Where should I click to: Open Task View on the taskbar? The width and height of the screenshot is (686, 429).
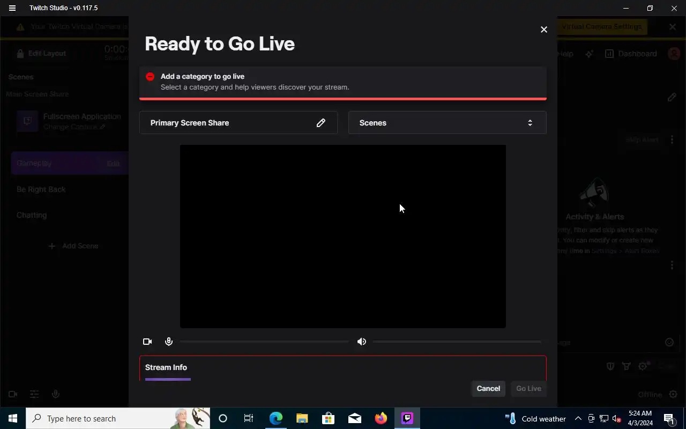pyautogui.click(x=249, y=419)
